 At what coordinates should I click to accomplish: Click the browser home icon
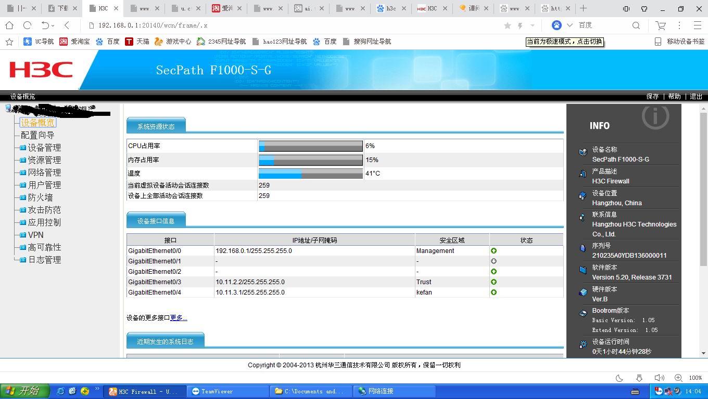(x=9, y=25)
